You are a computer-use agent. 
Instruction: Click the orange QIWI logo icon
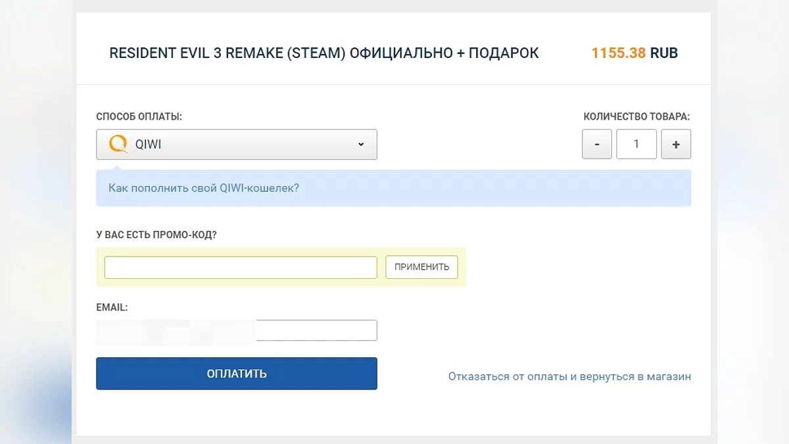[118, 144]
